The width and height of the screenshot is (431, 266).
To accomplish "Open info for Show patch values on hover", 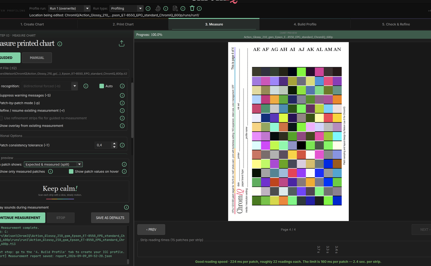I will 124,172.
